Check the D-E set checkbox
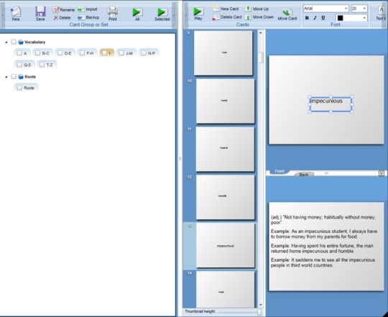 click(60, 53)
